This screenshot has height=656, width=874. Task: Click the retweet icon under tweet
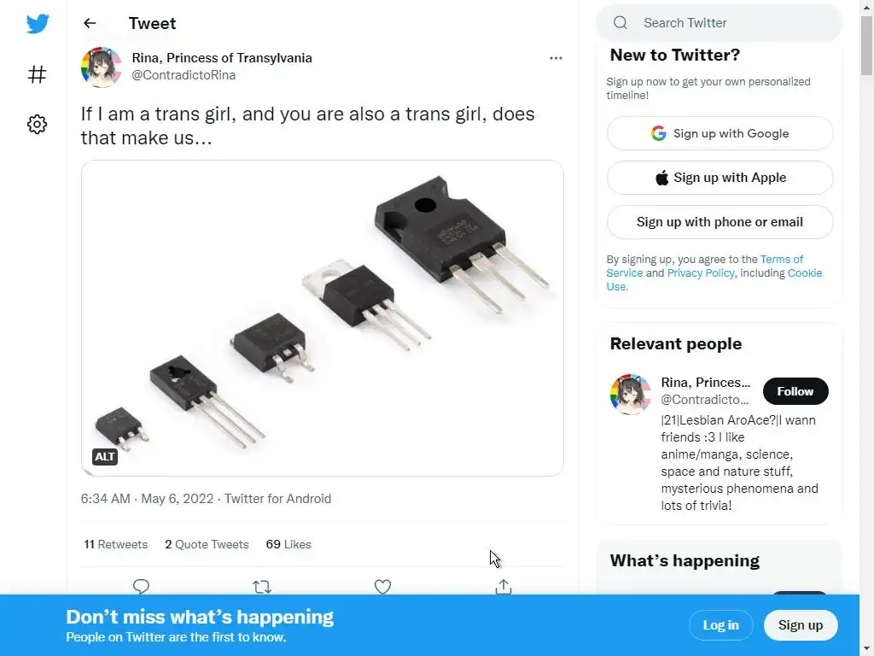[262, 586]
